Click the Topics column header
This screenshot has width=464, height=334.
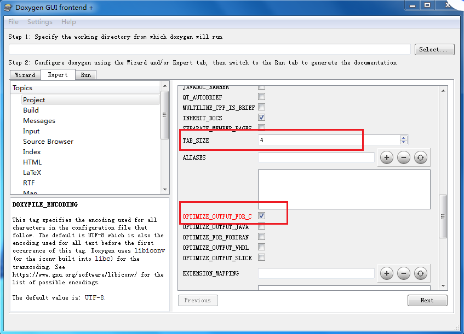point(86,88)
